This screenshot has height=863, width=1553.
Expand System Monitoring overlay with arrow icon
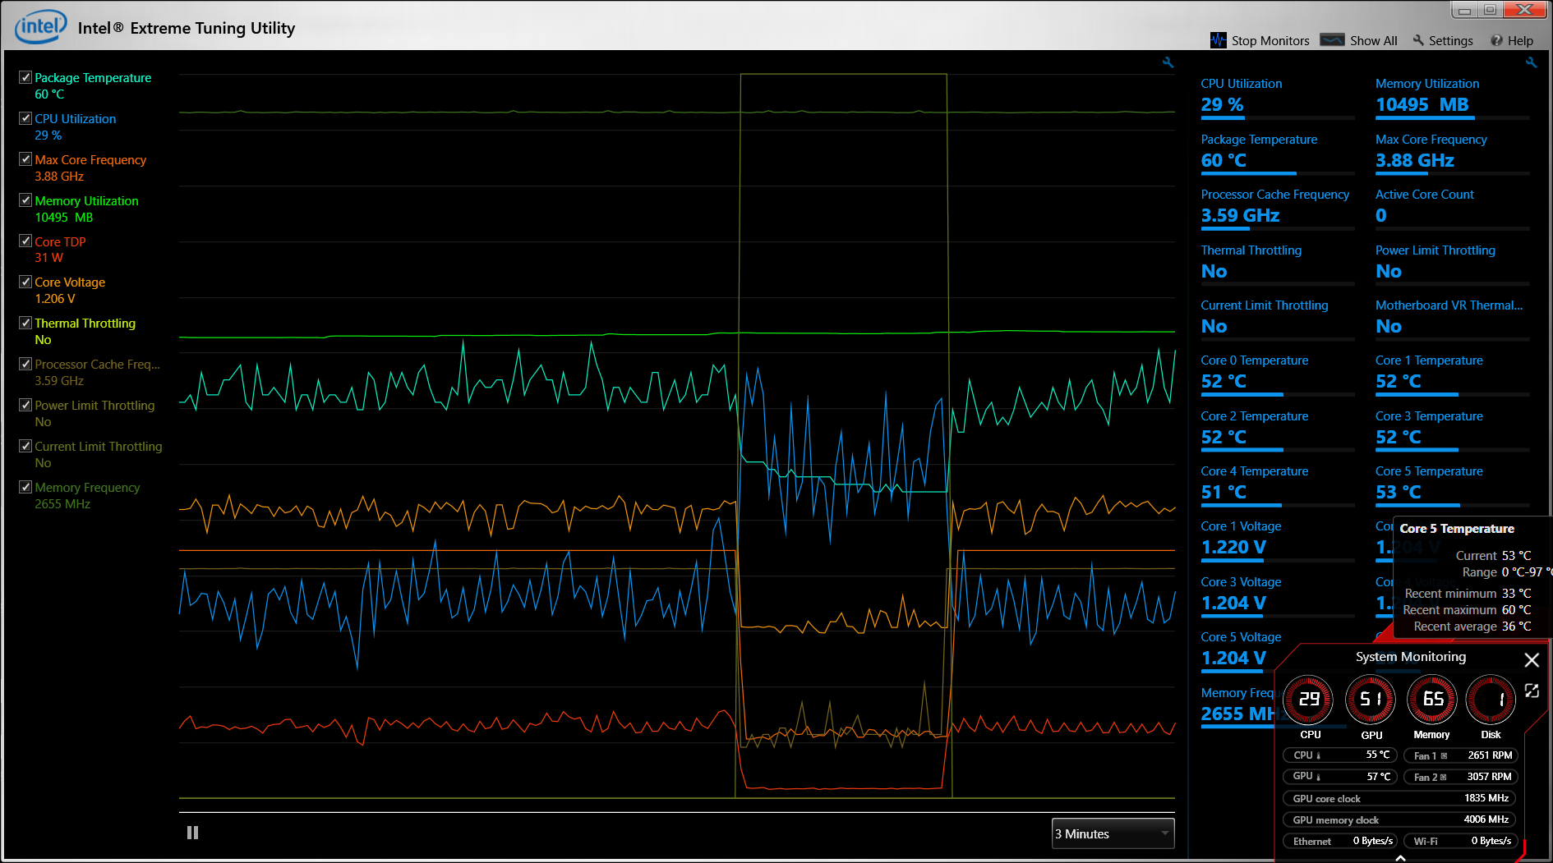1532,691
